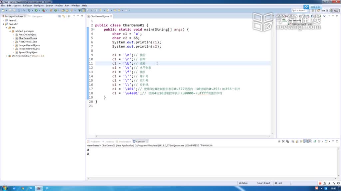Image resolution: width=341 pixels, height=191 pixels.
Task: Open the New Java Class dropdown arrow
Action: [x=59, y=10]
